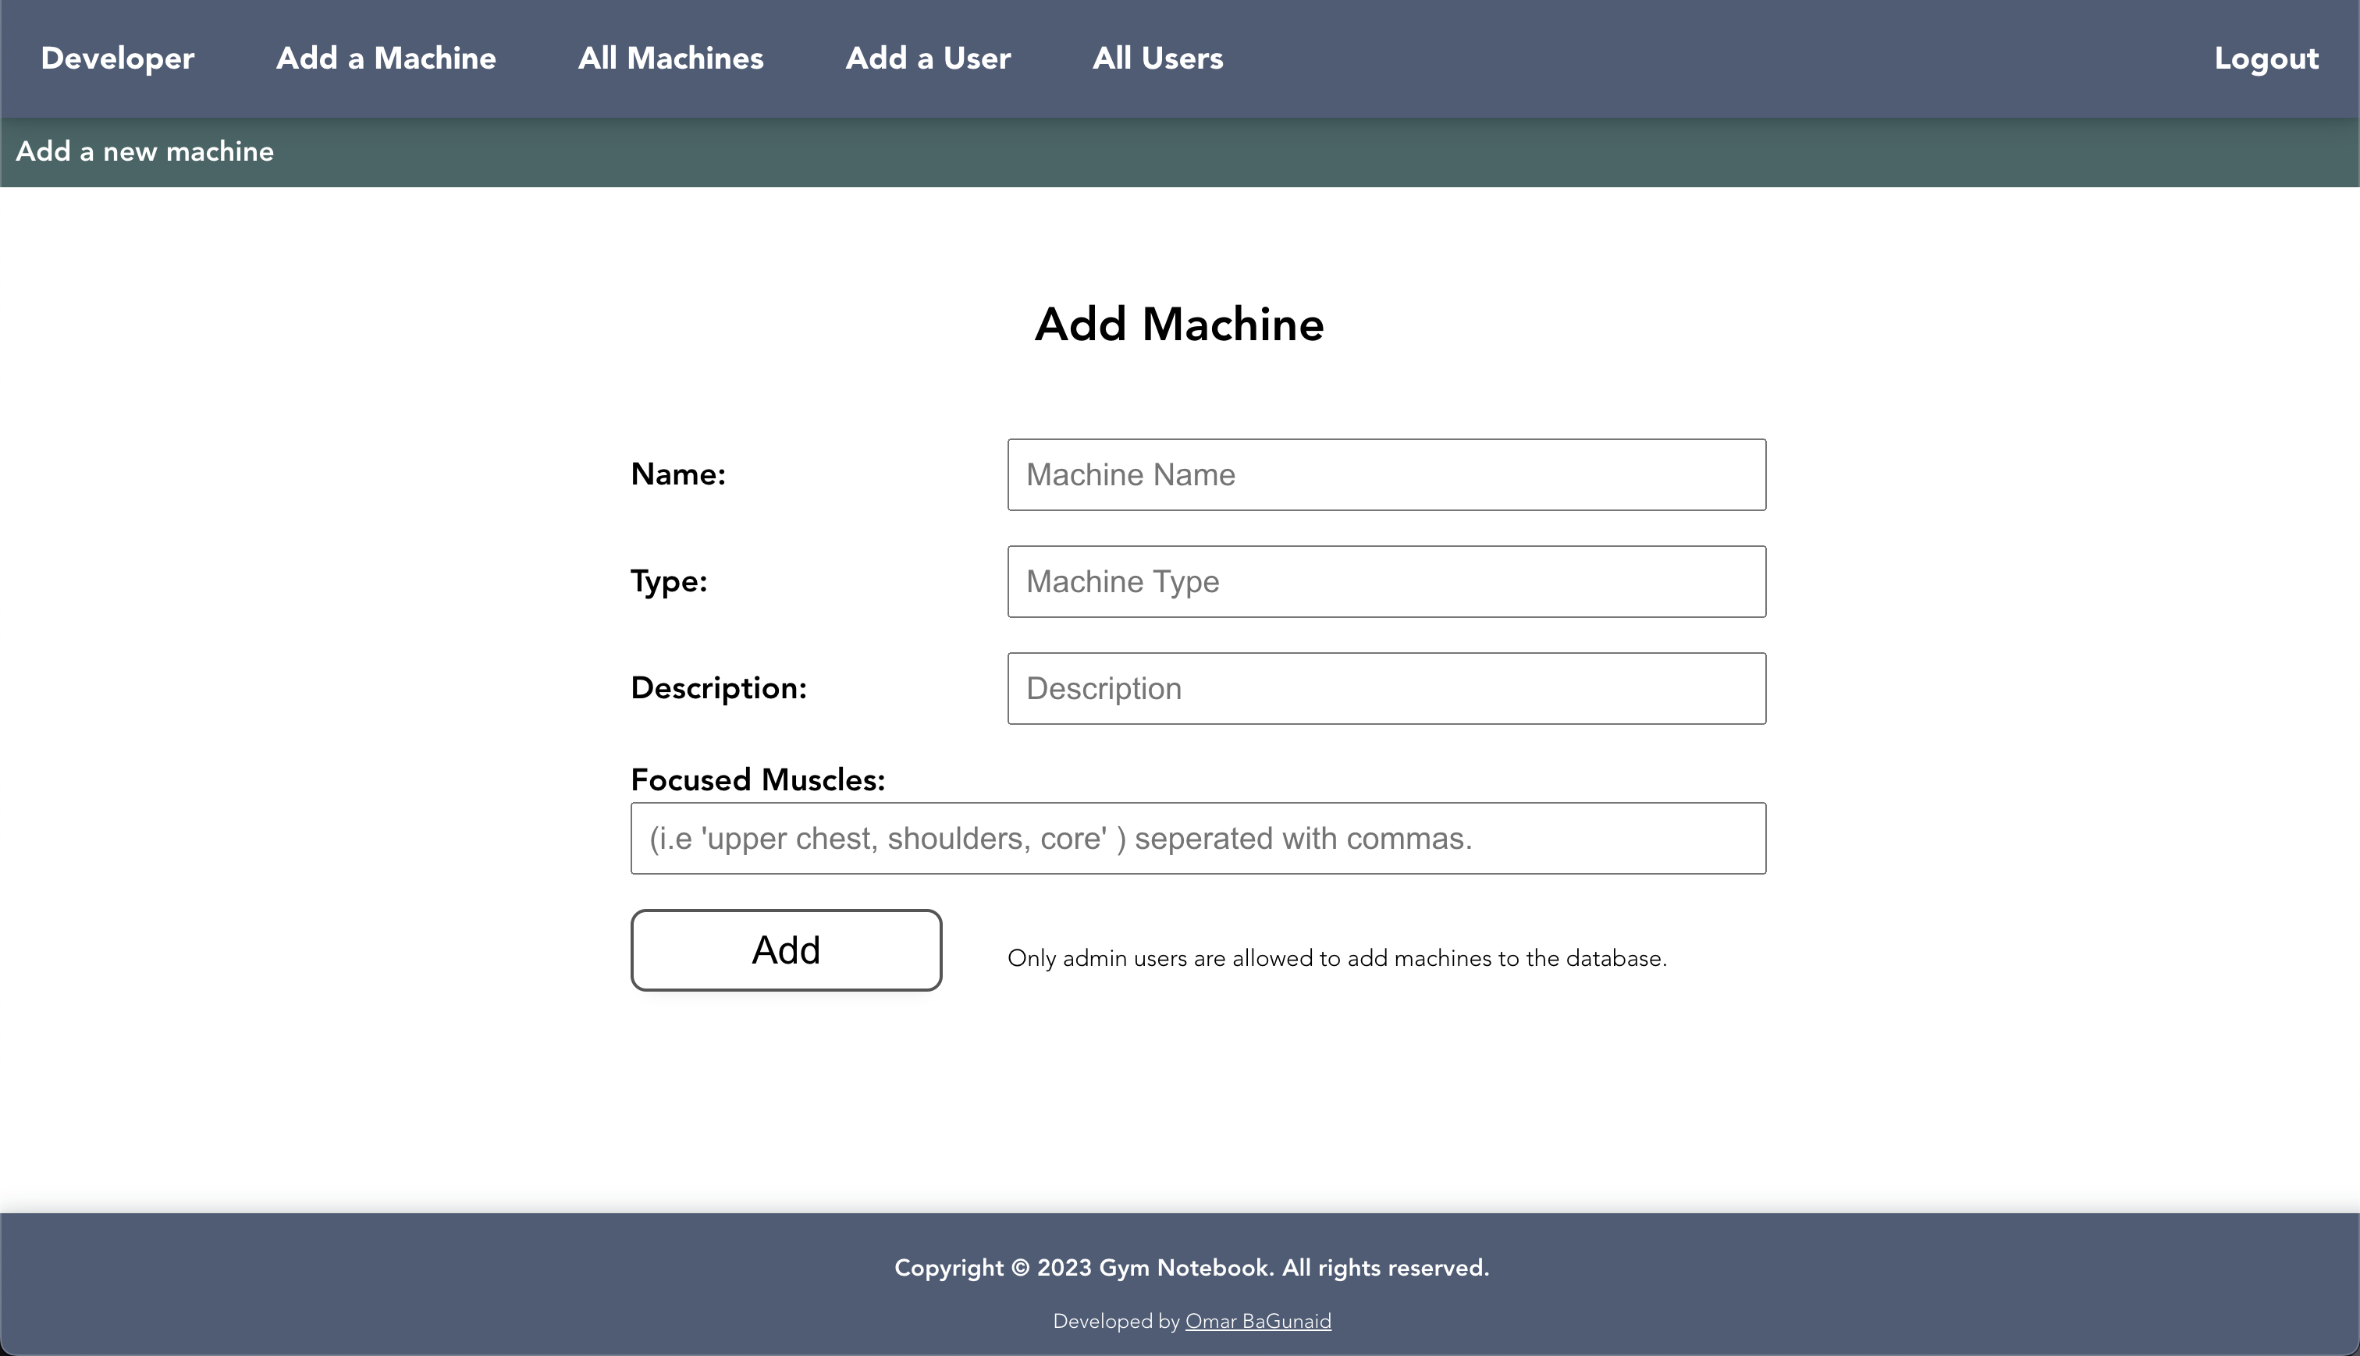This screenshot has height=1356, width=2360.
Task: Click Logout in the top bar
Action: (x=2266, y=59)
